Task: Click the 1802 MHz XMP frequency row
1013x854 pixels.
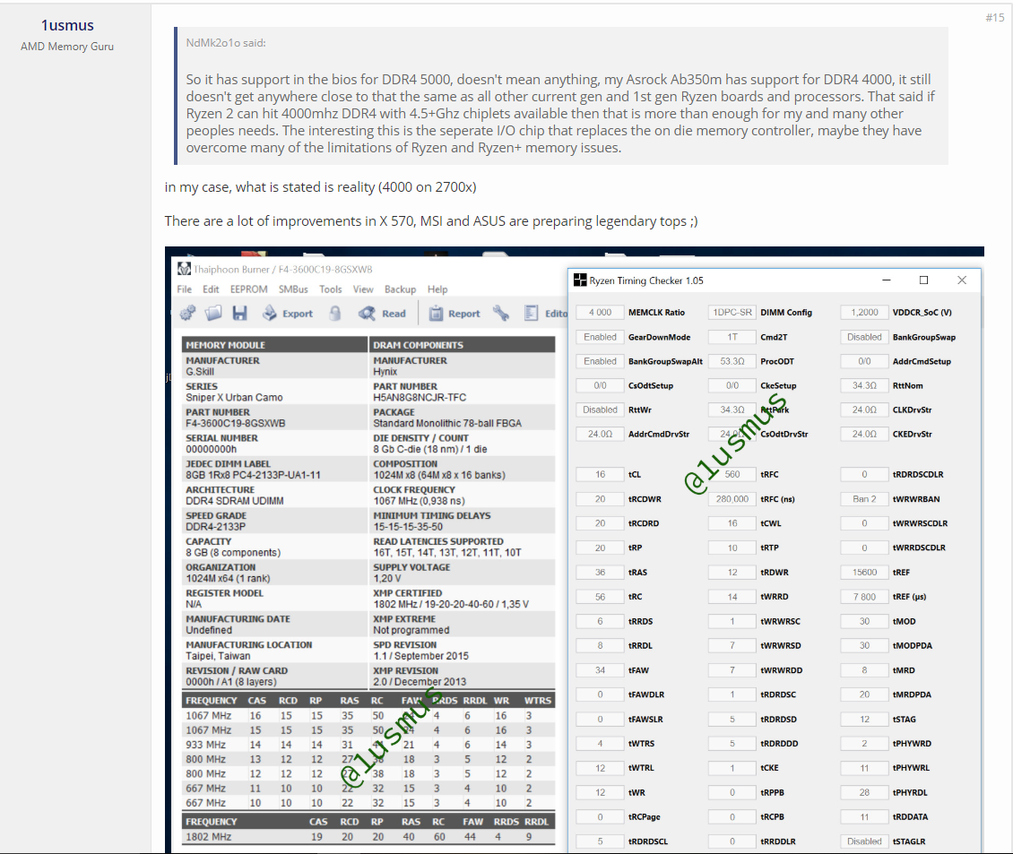Action: 368,837
